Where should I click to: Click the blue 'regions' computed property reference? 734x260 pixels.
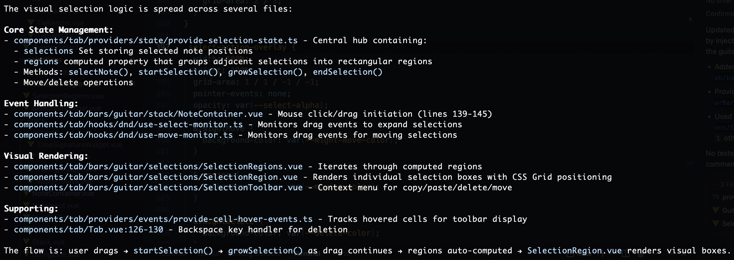point(41,61)
